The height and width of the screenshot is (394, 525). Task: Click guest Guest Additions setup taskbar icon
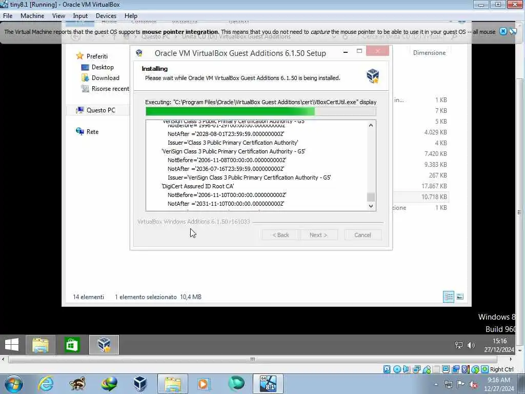104,344
